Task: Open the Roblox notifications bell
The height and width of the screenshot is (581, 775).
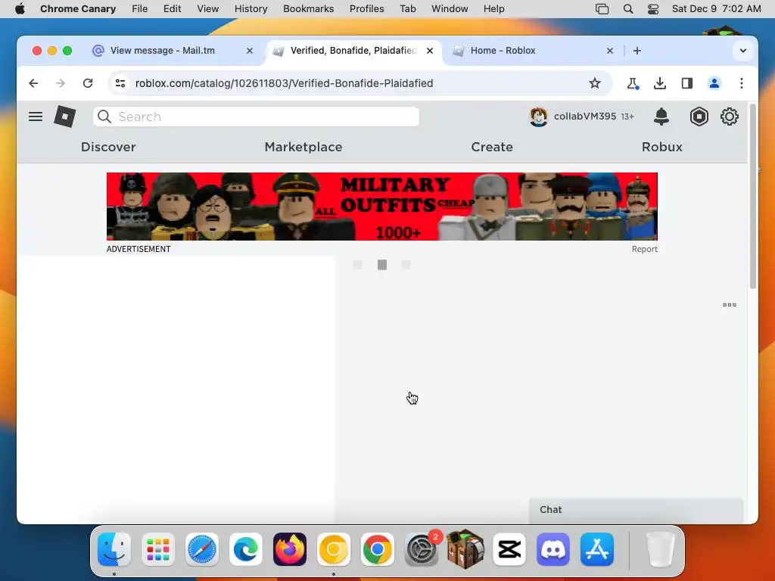Action: click(x=661, y=117)
